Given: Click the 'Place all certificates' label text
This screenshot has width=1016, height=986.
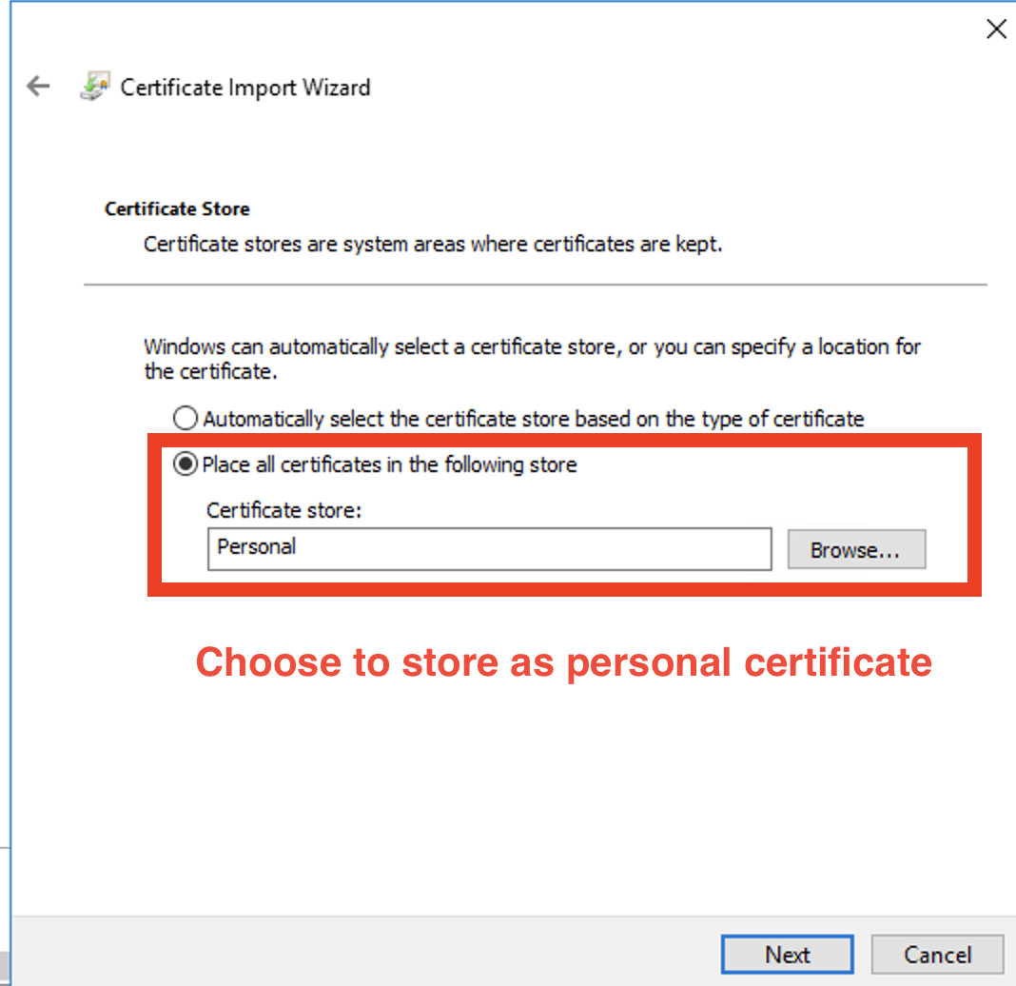Looking at the screenshot, I should coord(390,465).
